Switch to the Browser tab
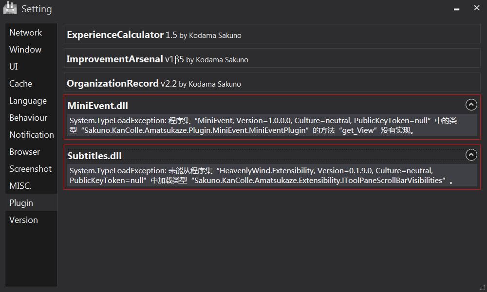 31,152
